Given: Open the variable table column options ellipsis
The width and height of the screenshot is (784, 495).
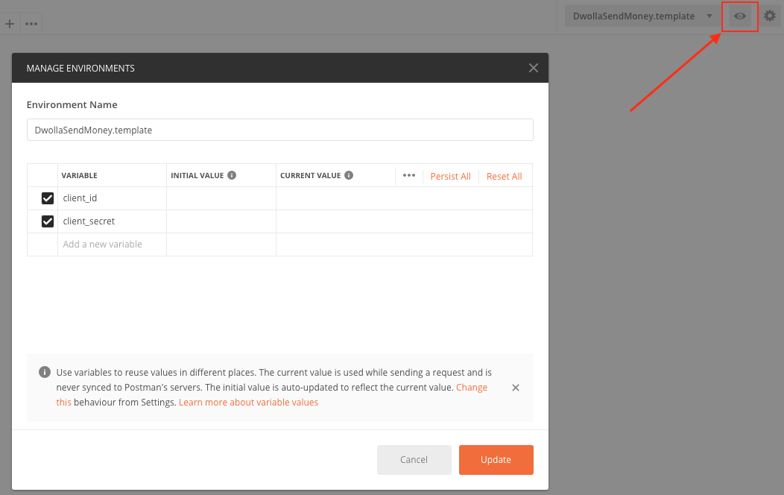Looking at the screenshot, I should pos(408,176).
